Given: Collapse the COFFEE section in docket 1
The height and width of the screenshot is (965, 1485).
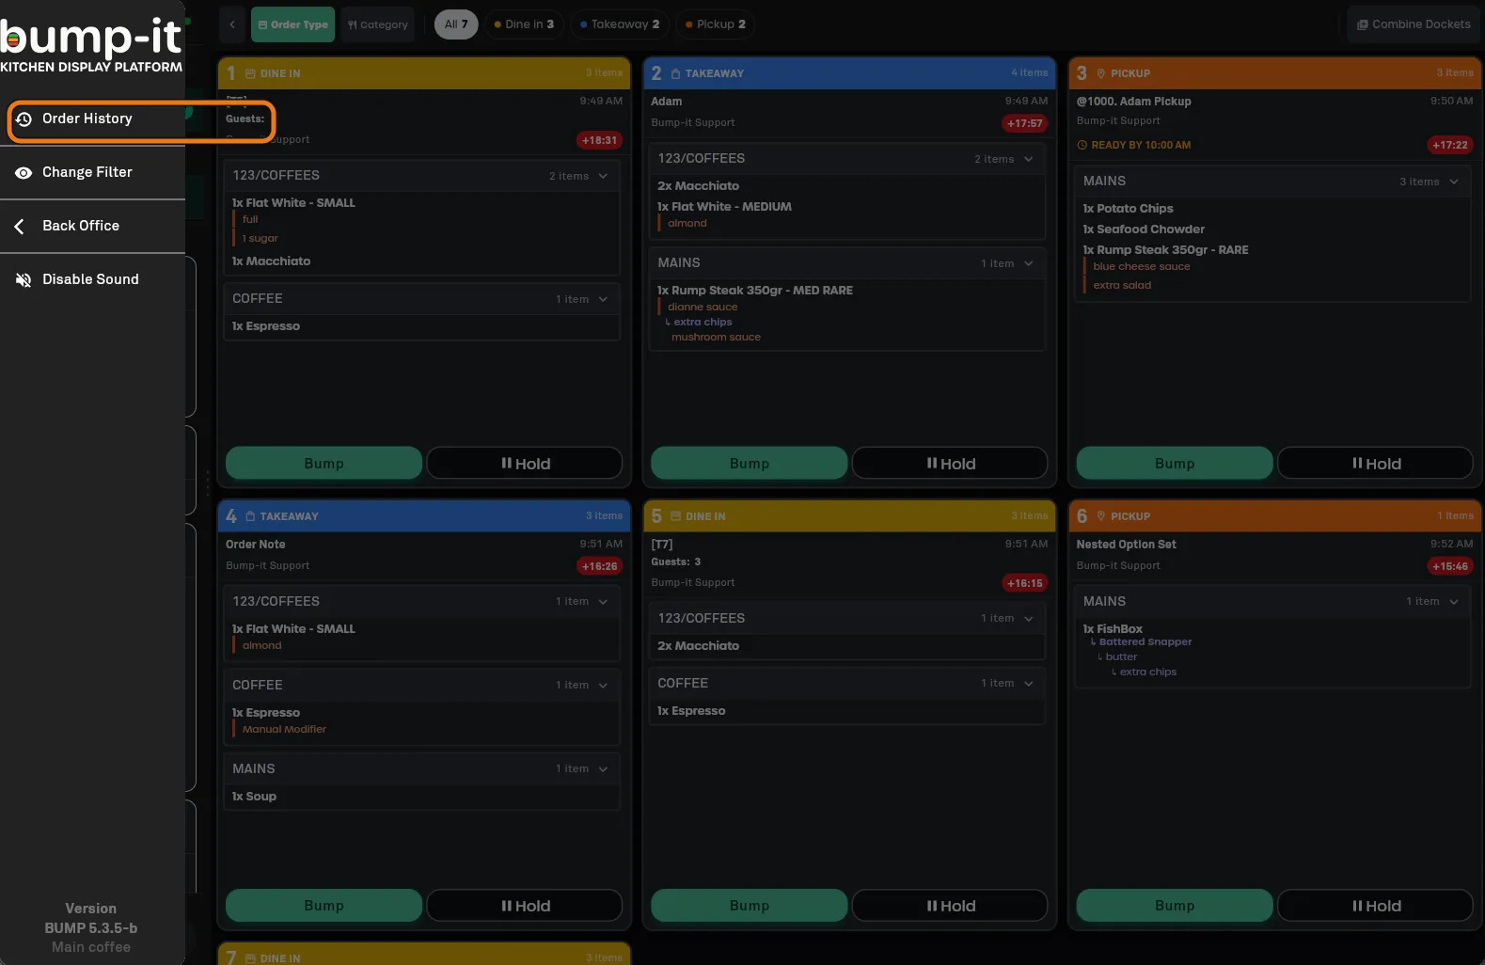Looking at the screenshot, I should [603, 299].
